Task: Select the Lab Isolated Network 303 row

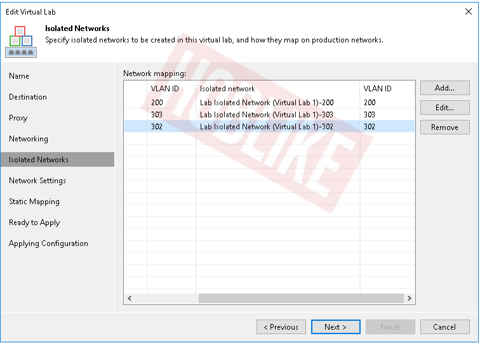Action: [269, 115]
